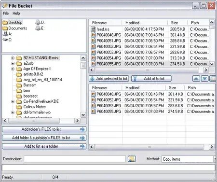Select P6040054.JPG in the top file list
The image size is (217, 182).
pyautogui.click(x=108, y=58)
